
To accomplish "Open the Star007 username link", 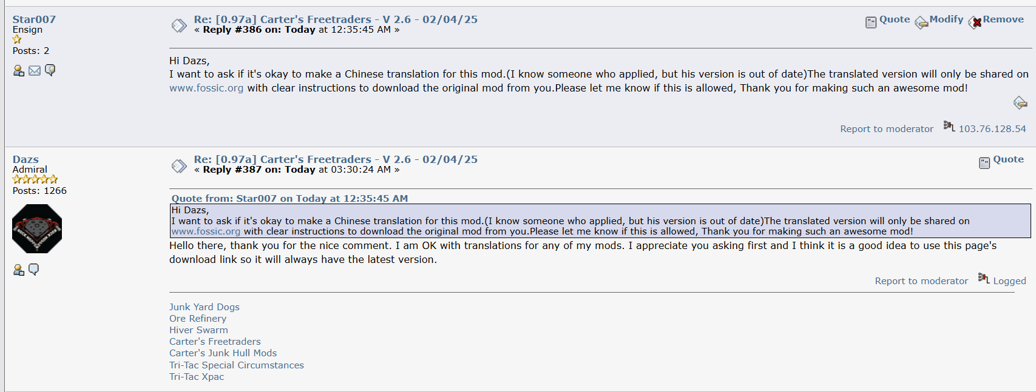I will tap(34, 19).
